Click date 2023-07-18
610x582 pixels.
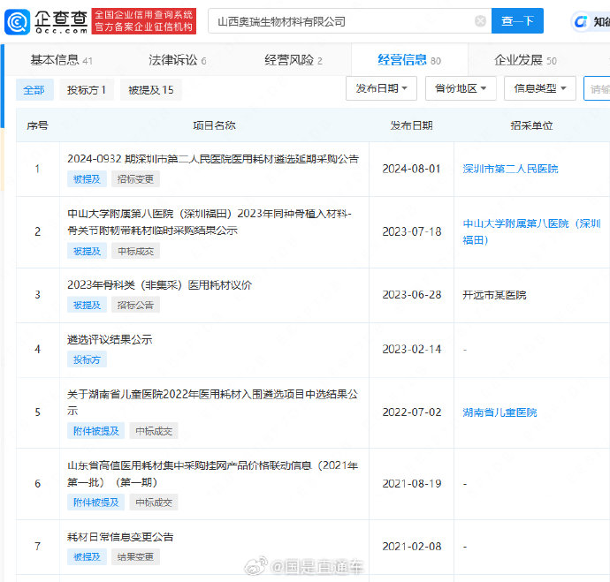412,232
